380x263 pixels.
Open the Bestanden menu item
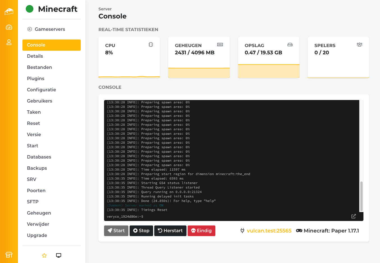(x=40, y=67)
